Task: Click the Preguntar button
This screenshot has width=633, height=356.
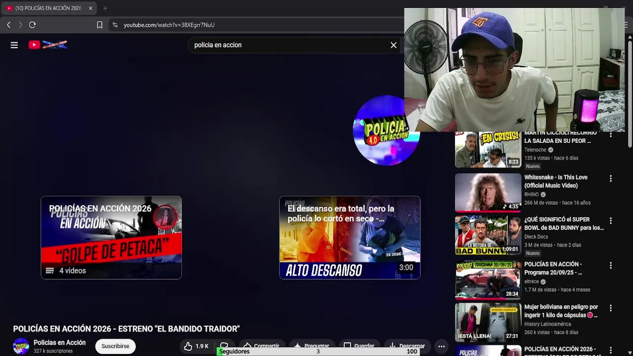Action: 312,346
